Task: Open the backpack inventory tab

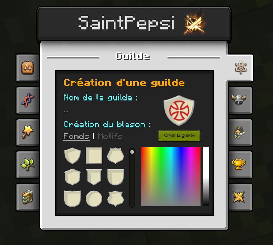Action: [x=28, y=67]
